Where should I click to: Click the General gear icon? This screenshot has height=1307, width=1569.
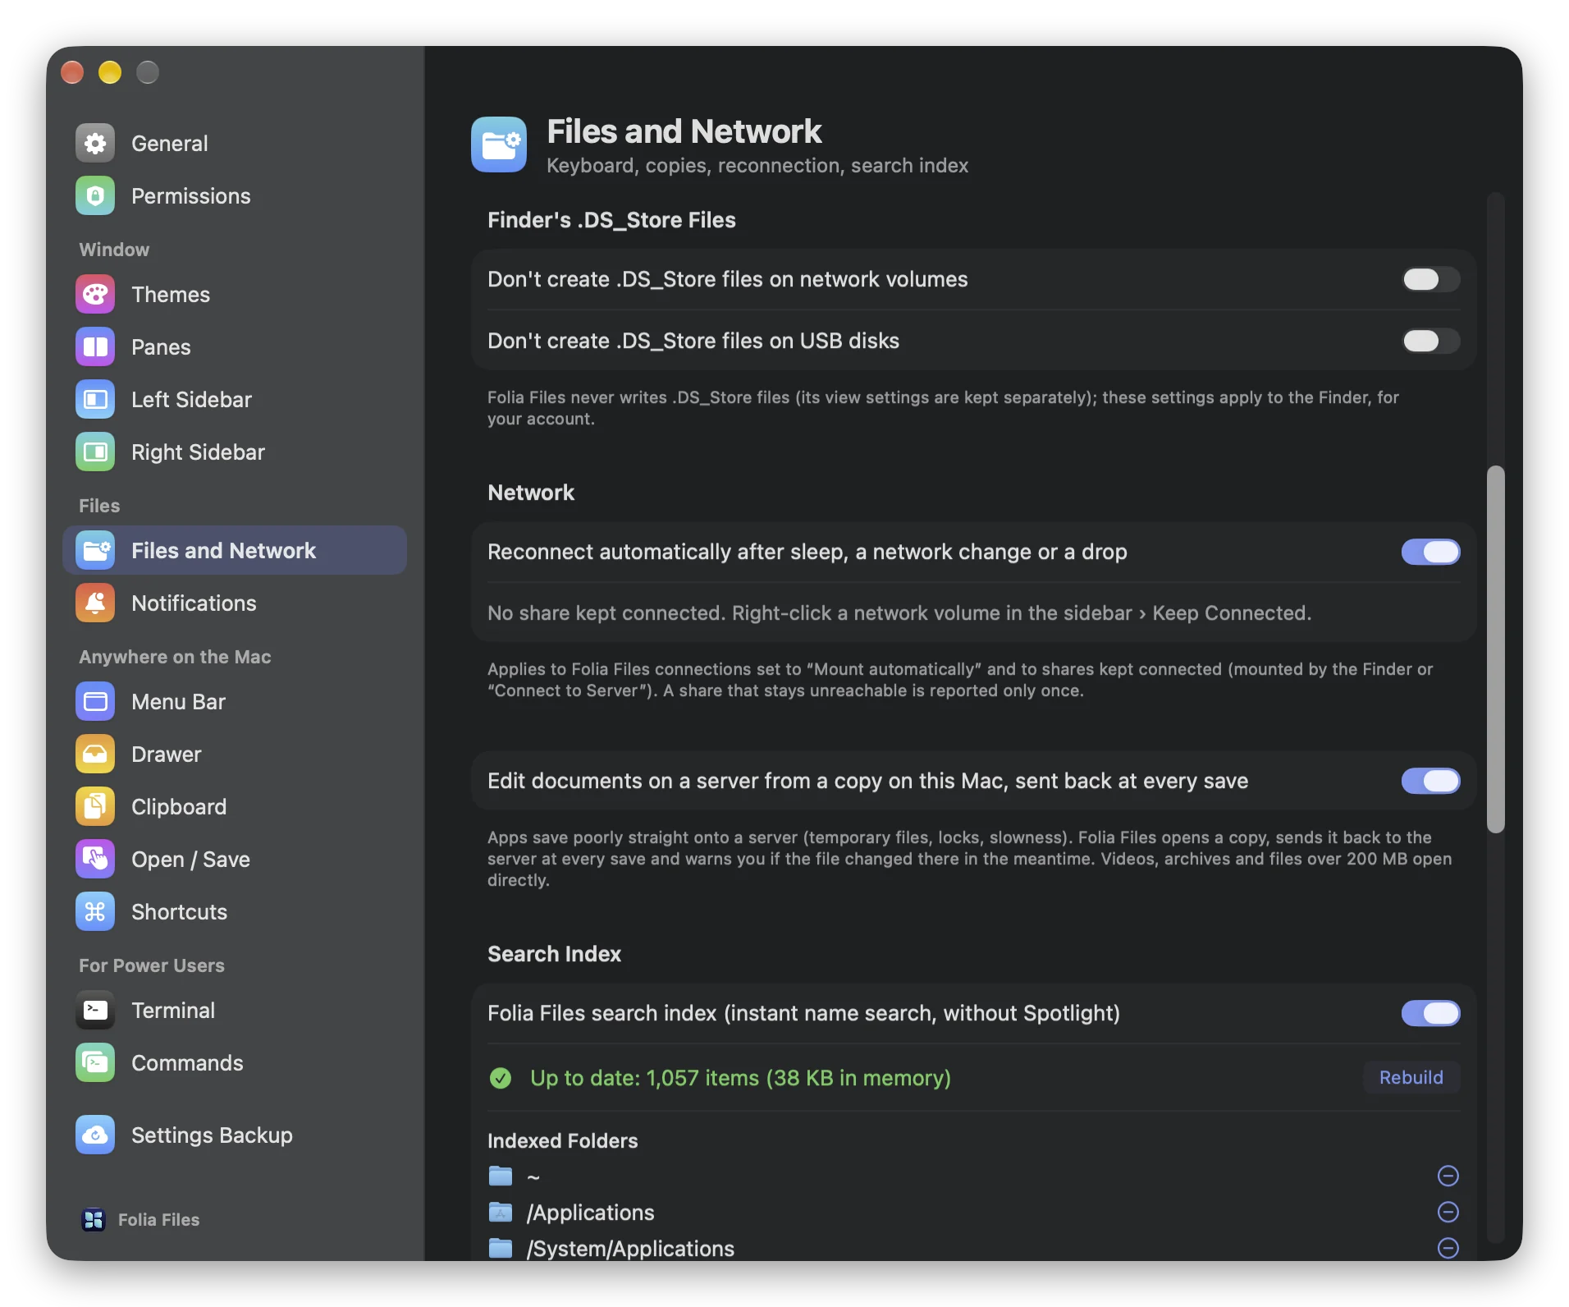[x=95, y=144]
